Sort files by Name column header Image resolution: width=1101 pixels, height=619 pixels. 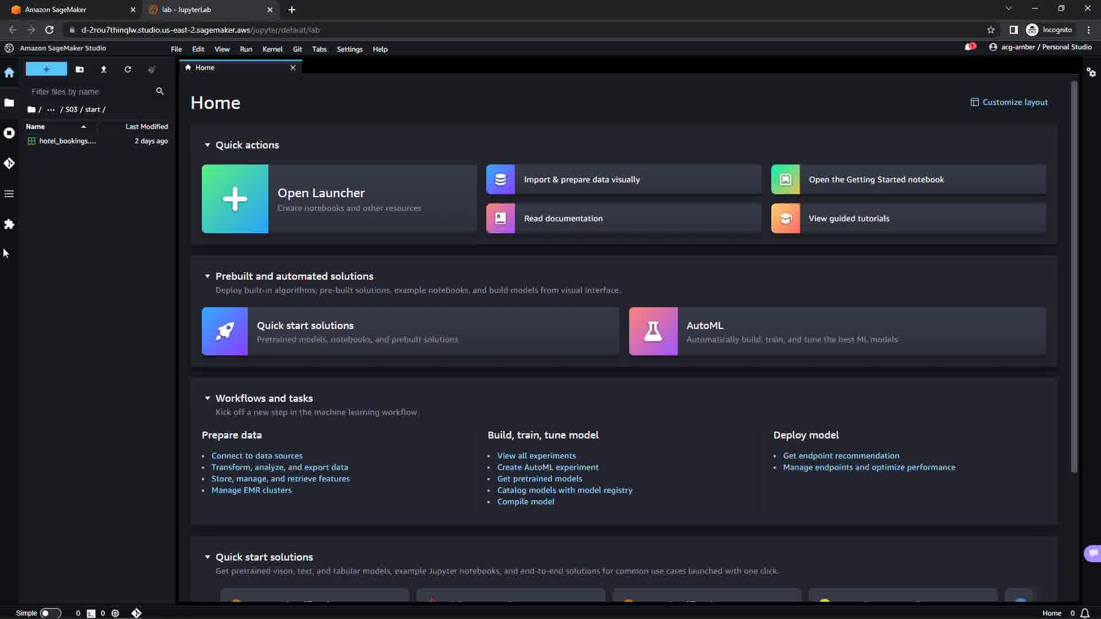coord(36,127)
